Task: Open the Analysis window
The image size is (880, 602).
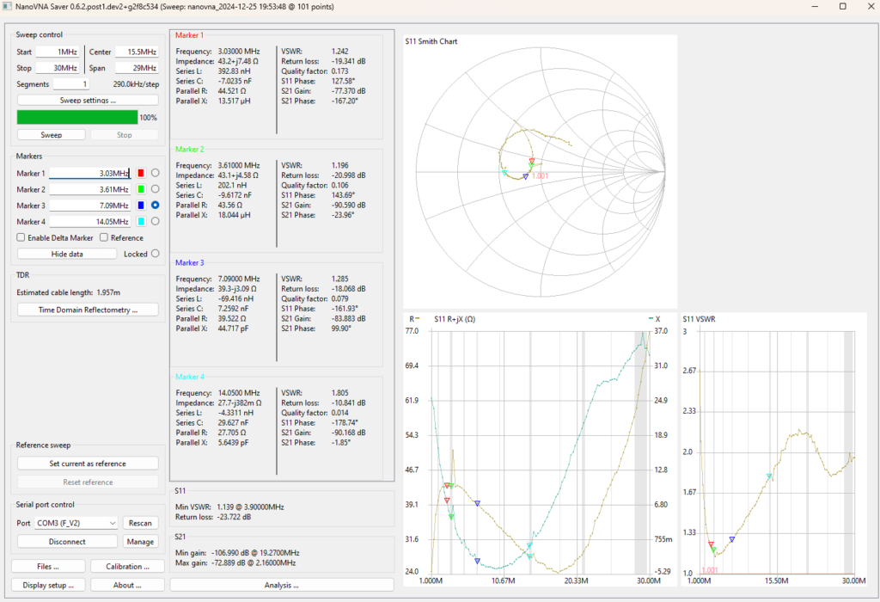Action: [x=282, y=585]
